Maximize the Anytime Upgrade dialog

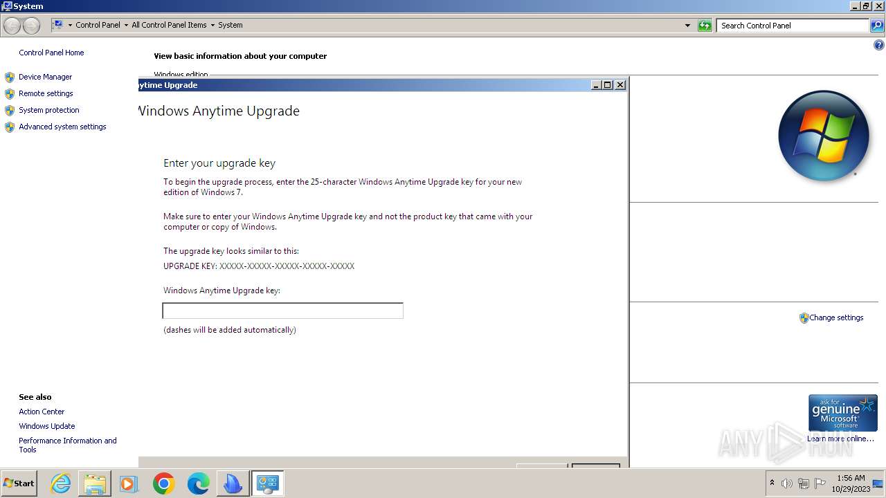click(x=608, y=85)
